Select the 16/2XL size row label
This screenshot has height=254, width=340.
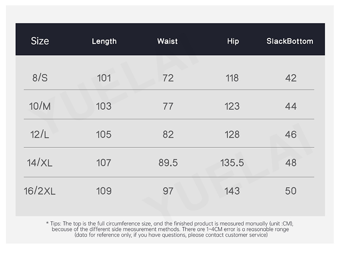tap(40, 191)
